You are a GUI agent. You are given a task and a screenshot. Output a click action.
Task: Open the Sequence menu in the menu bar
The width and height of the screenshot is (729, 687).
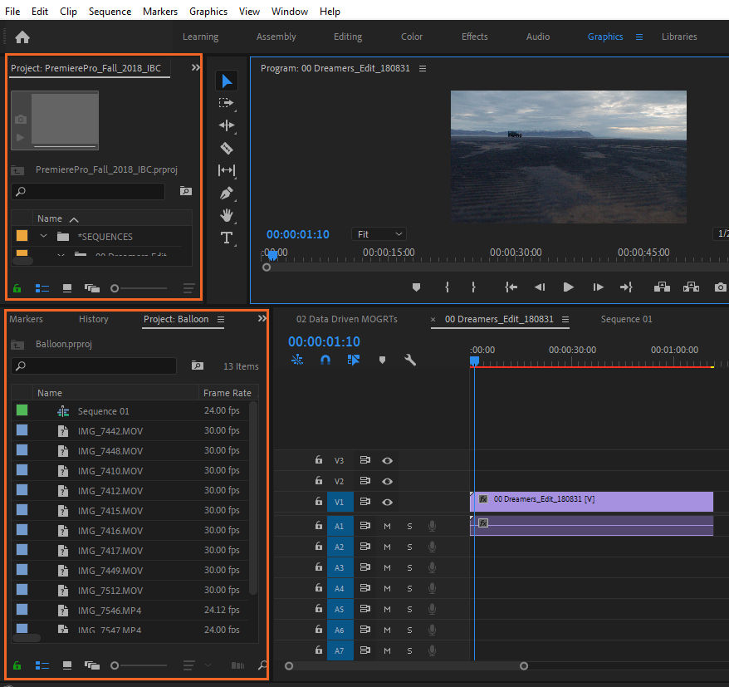pyautogui.click(x=110, y=11)
